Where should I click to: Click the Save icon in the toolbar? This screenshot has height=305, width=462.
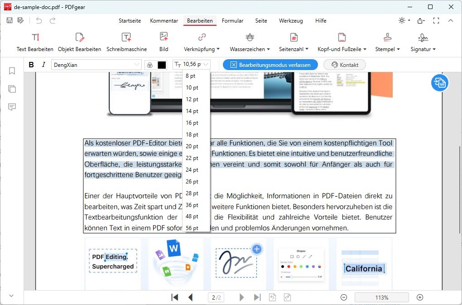(x=9, y=20)
